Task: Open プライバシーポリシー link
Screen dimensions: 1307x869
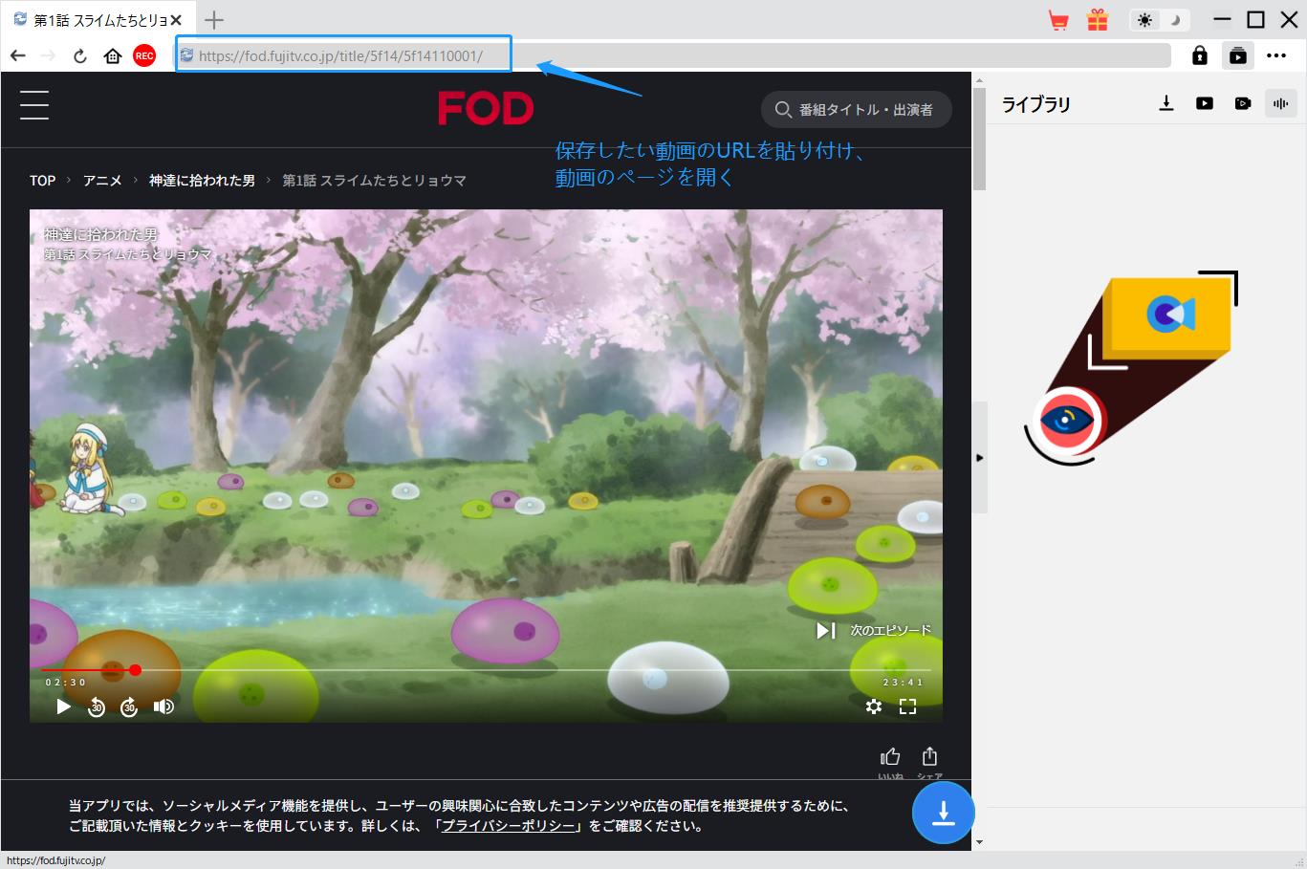Action: click(508, 826)
